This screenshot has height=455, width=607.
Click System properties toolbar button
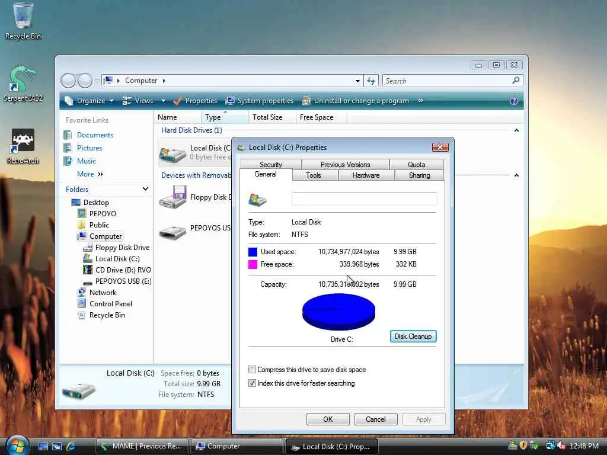[260, 101]
